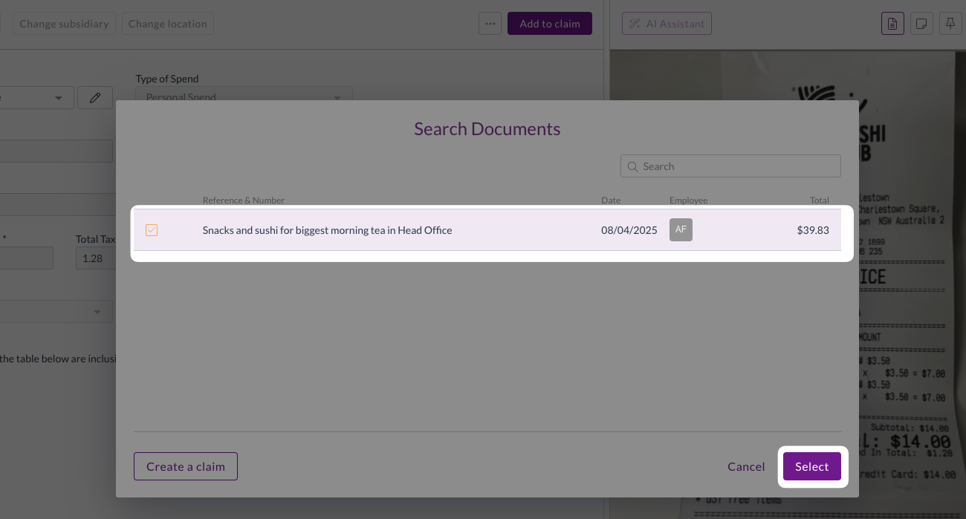966x519 pixels.
Task: Open the dropdown left of pencil icon
Action: [37, 98]
